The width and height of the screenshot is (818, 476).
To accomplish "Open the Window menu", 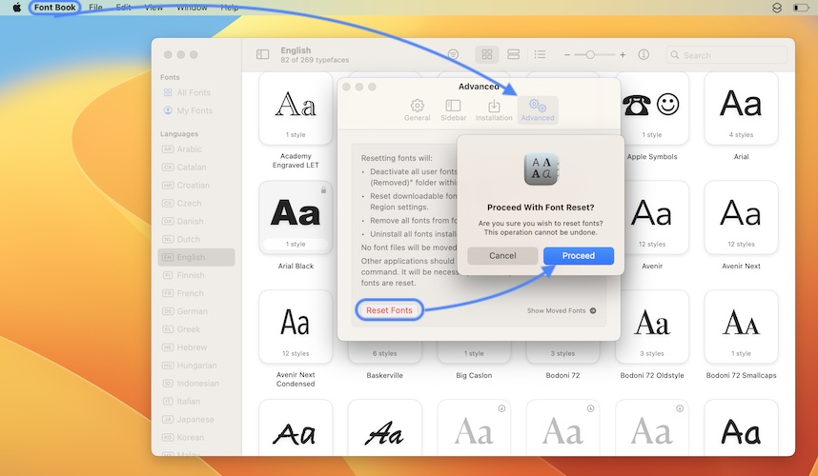I will click(192, 8).
